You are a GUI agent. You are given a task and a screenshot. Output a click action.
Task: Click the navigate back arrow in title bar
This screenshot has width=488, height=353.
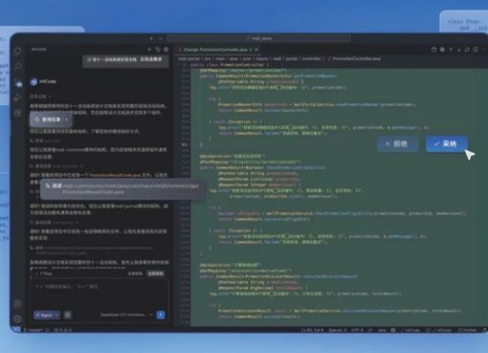(151, 38)
